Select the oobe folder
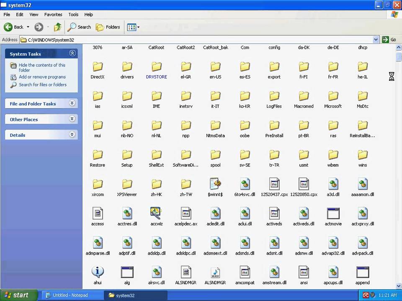 pyautogui.click(x=245, y=129)
